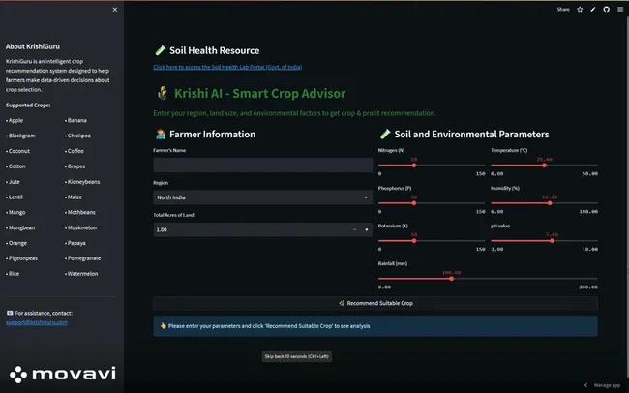The width and height of the screenshot is (629, 393).
Task: Click the 'Lentil' crop text
Action: [15, 197]
